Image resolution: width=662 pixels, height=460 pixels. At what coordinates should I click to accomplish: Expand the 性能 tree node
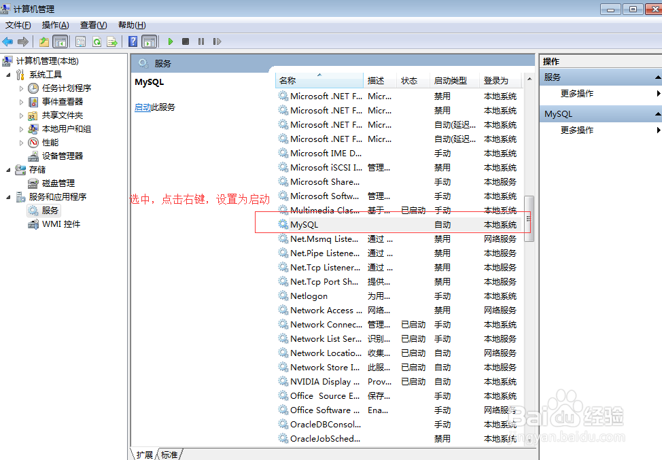(x=22, y=142)
